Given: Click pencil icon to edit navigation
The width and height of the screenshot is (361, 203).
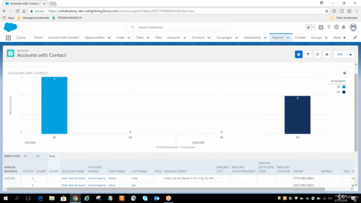Looking at the screenshot, I should tap(355, 38).
